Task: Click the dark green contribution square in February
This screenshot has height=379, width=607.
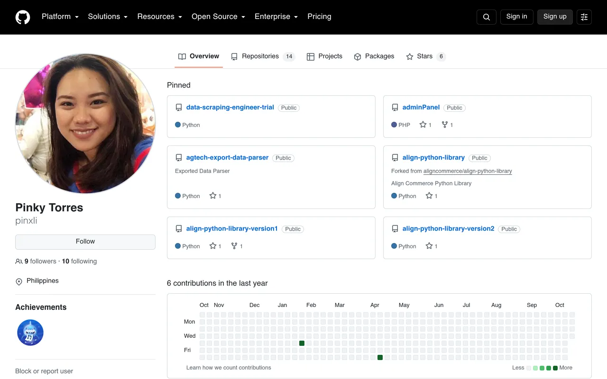Action: click(x=302, y=343)
